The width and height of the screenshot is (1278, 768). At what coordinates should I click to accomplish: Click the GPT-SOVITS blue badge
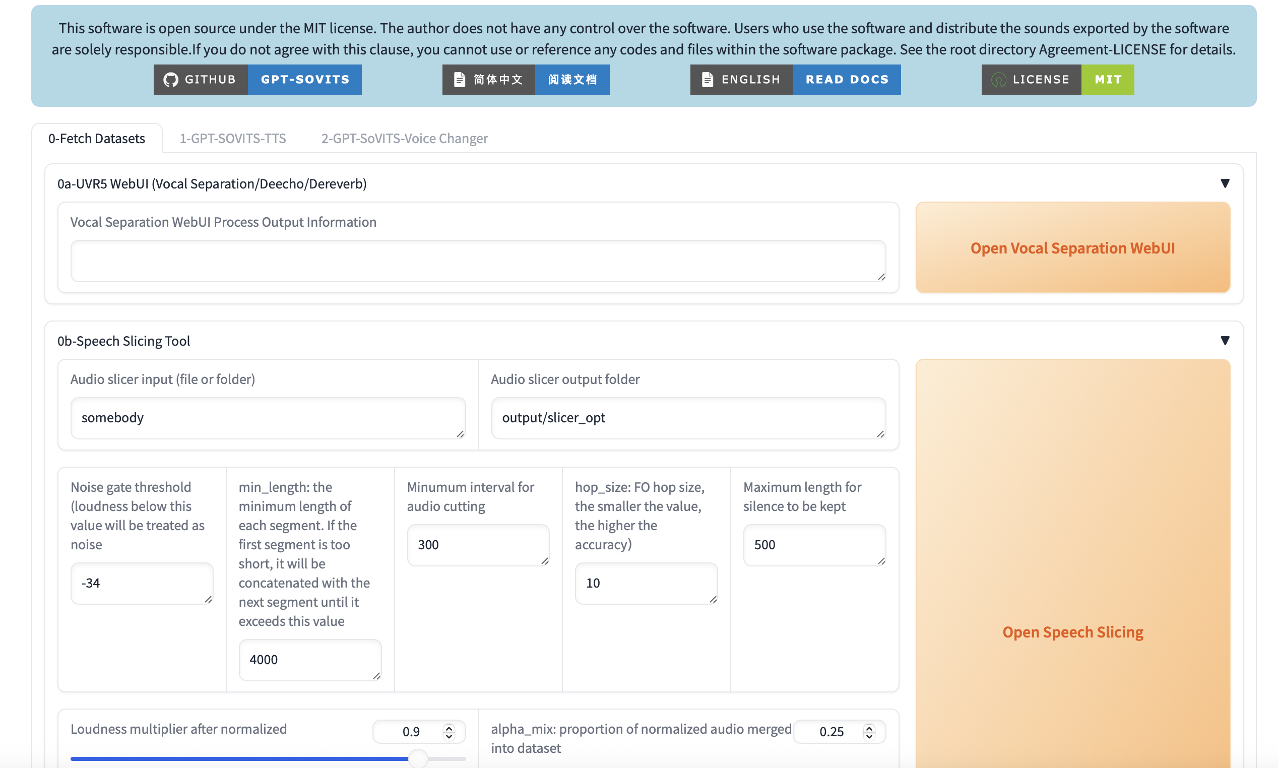(x=305, y=80)
